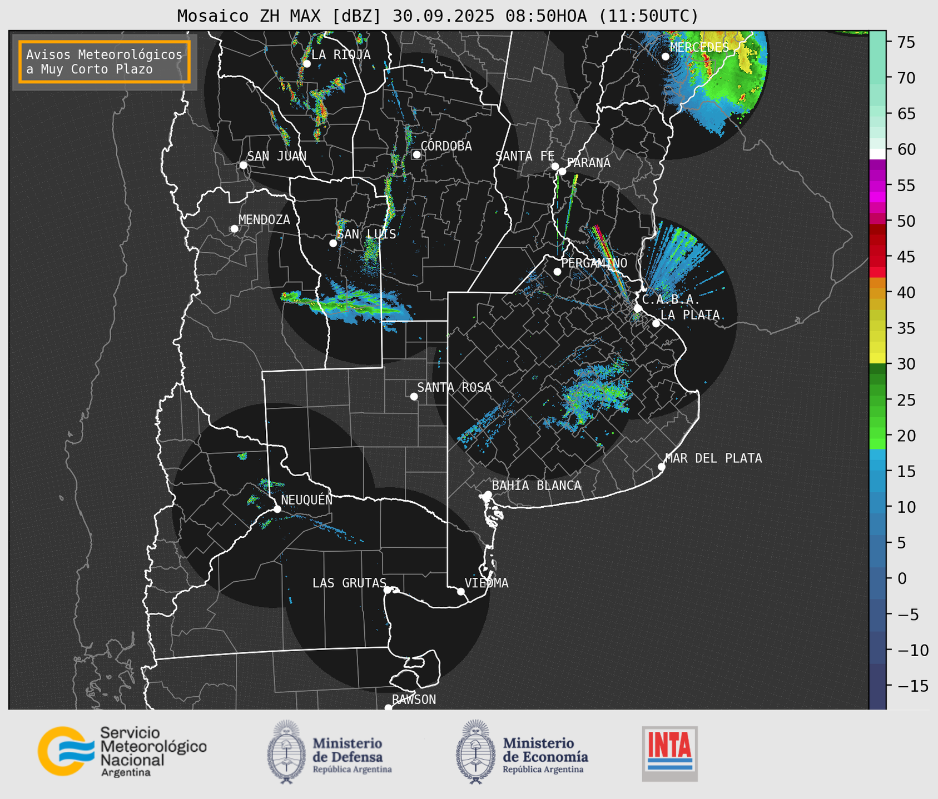The image size is (938, 799).
Task: Click the LAS GRUTAS map label
Action: [x=349, y=583]
